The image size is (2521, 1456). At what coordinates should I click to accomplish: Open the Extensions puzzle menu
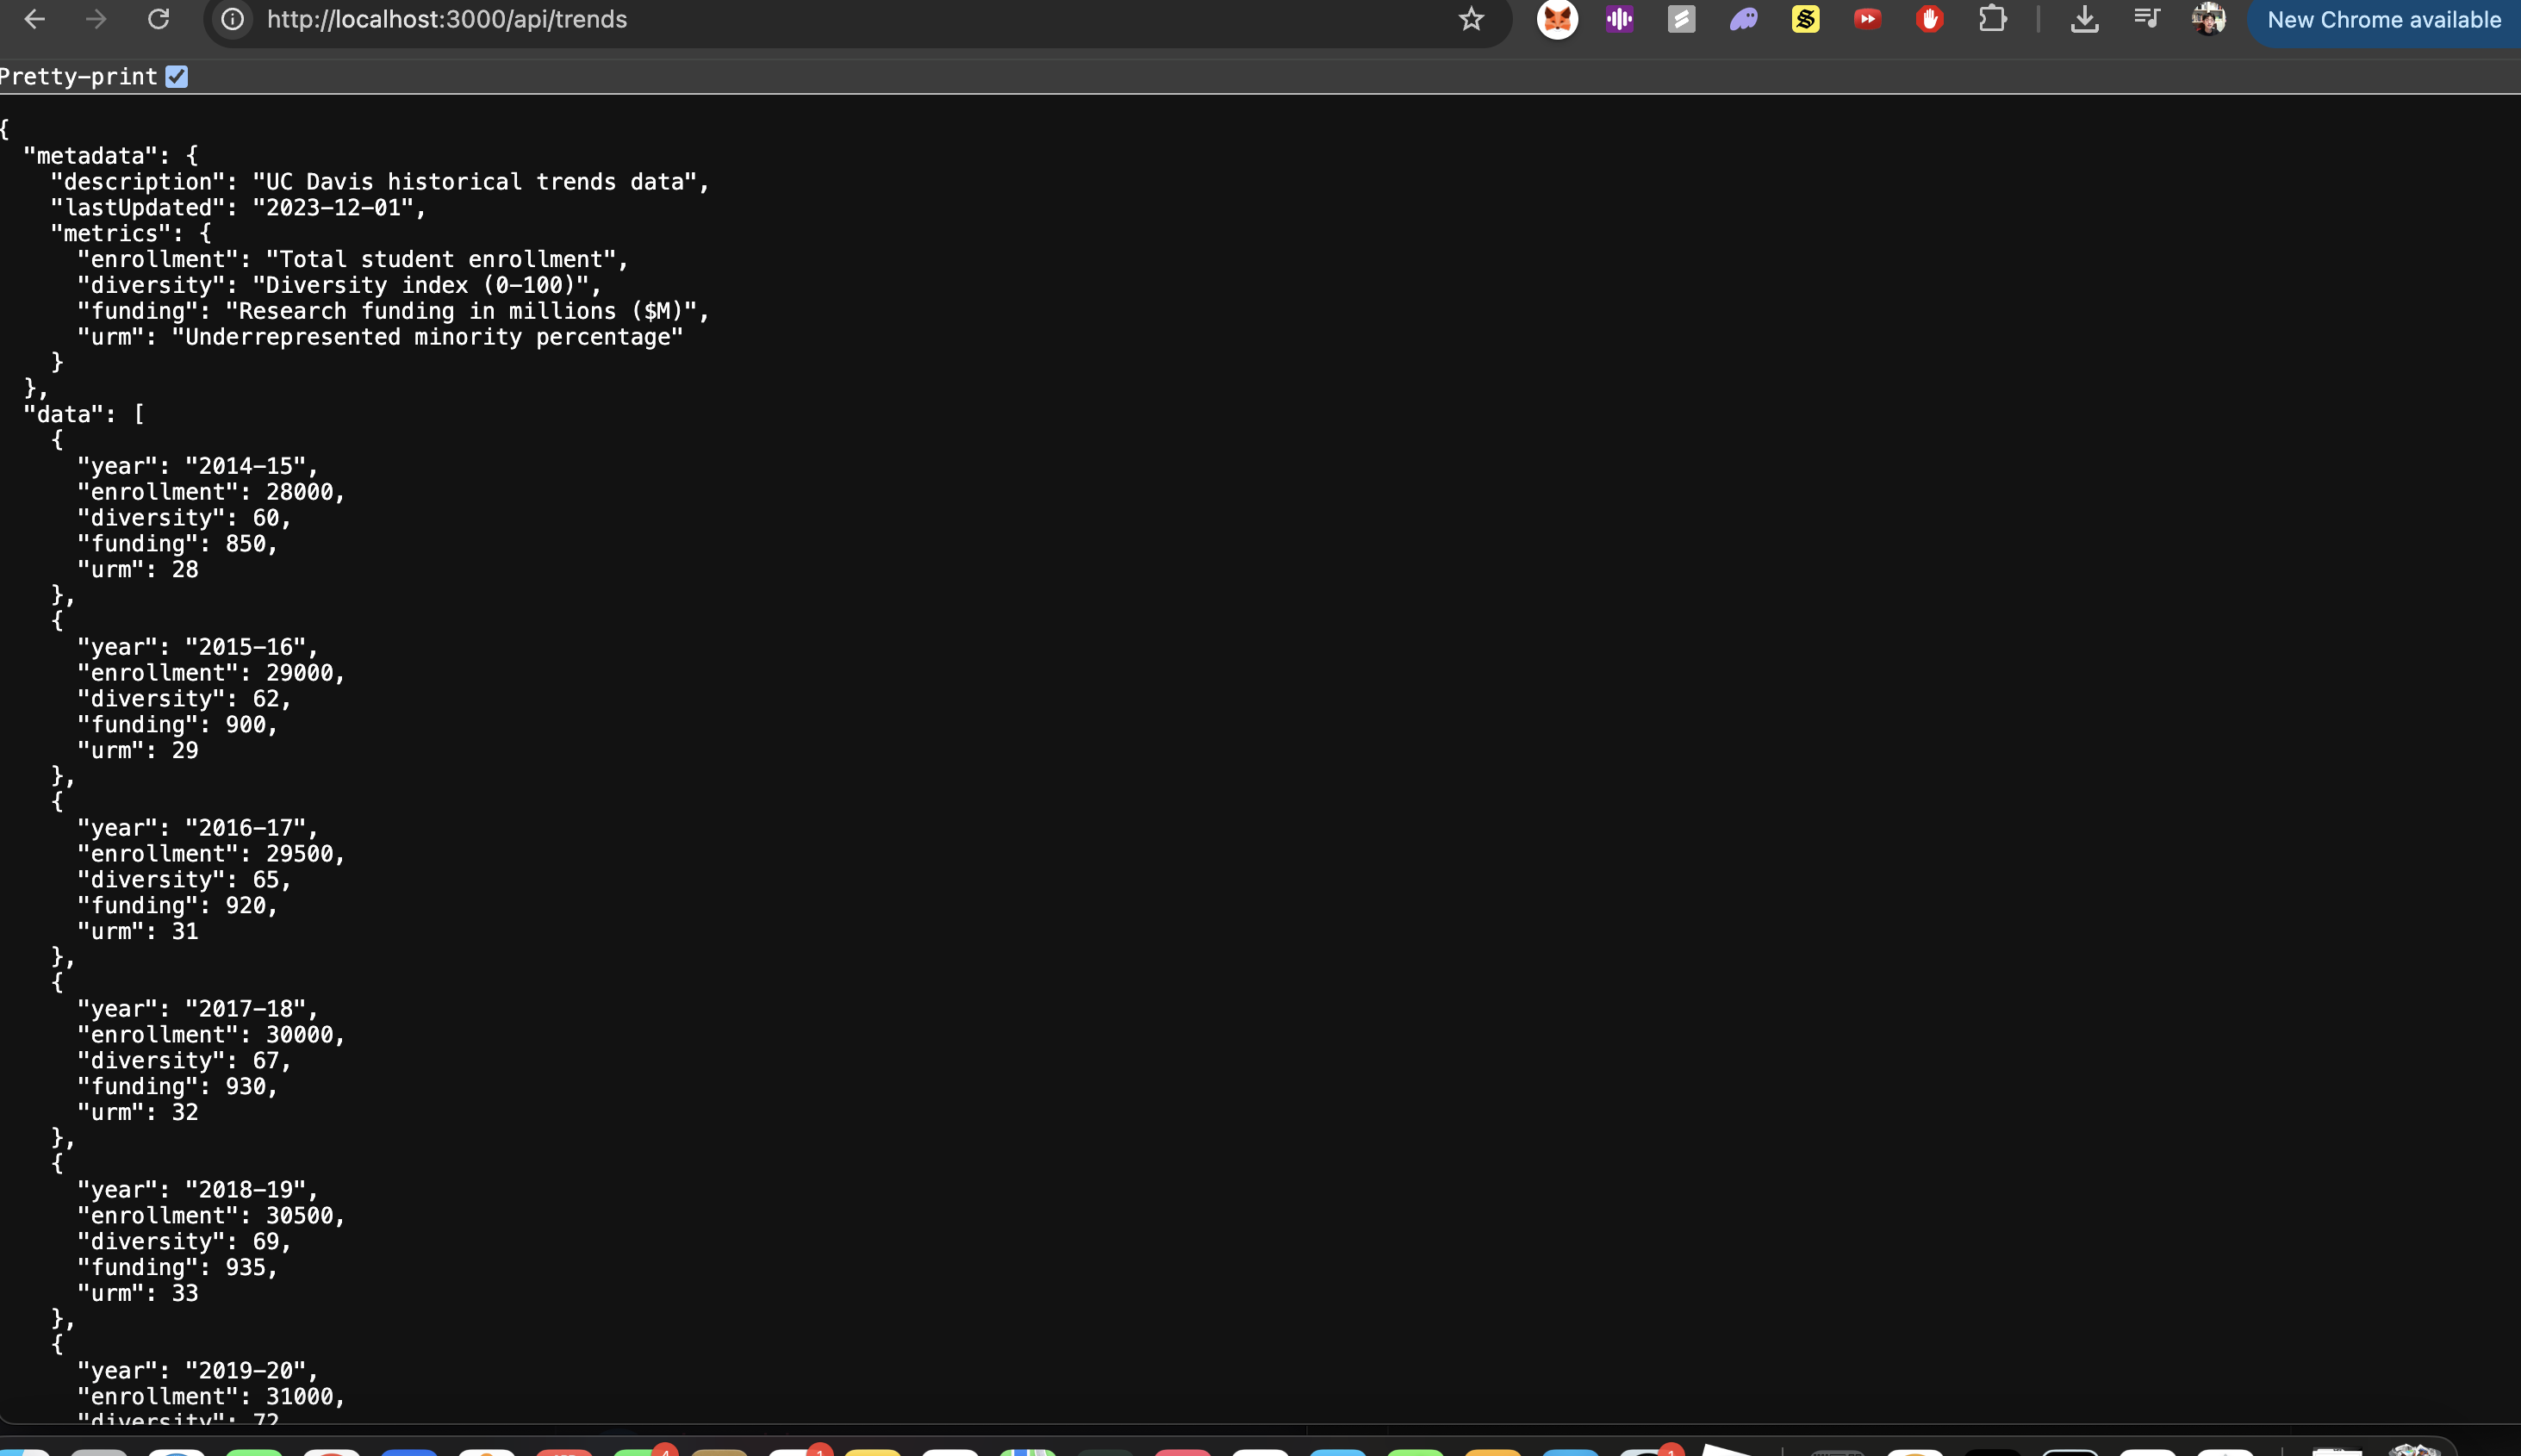tap(1992, 19)
